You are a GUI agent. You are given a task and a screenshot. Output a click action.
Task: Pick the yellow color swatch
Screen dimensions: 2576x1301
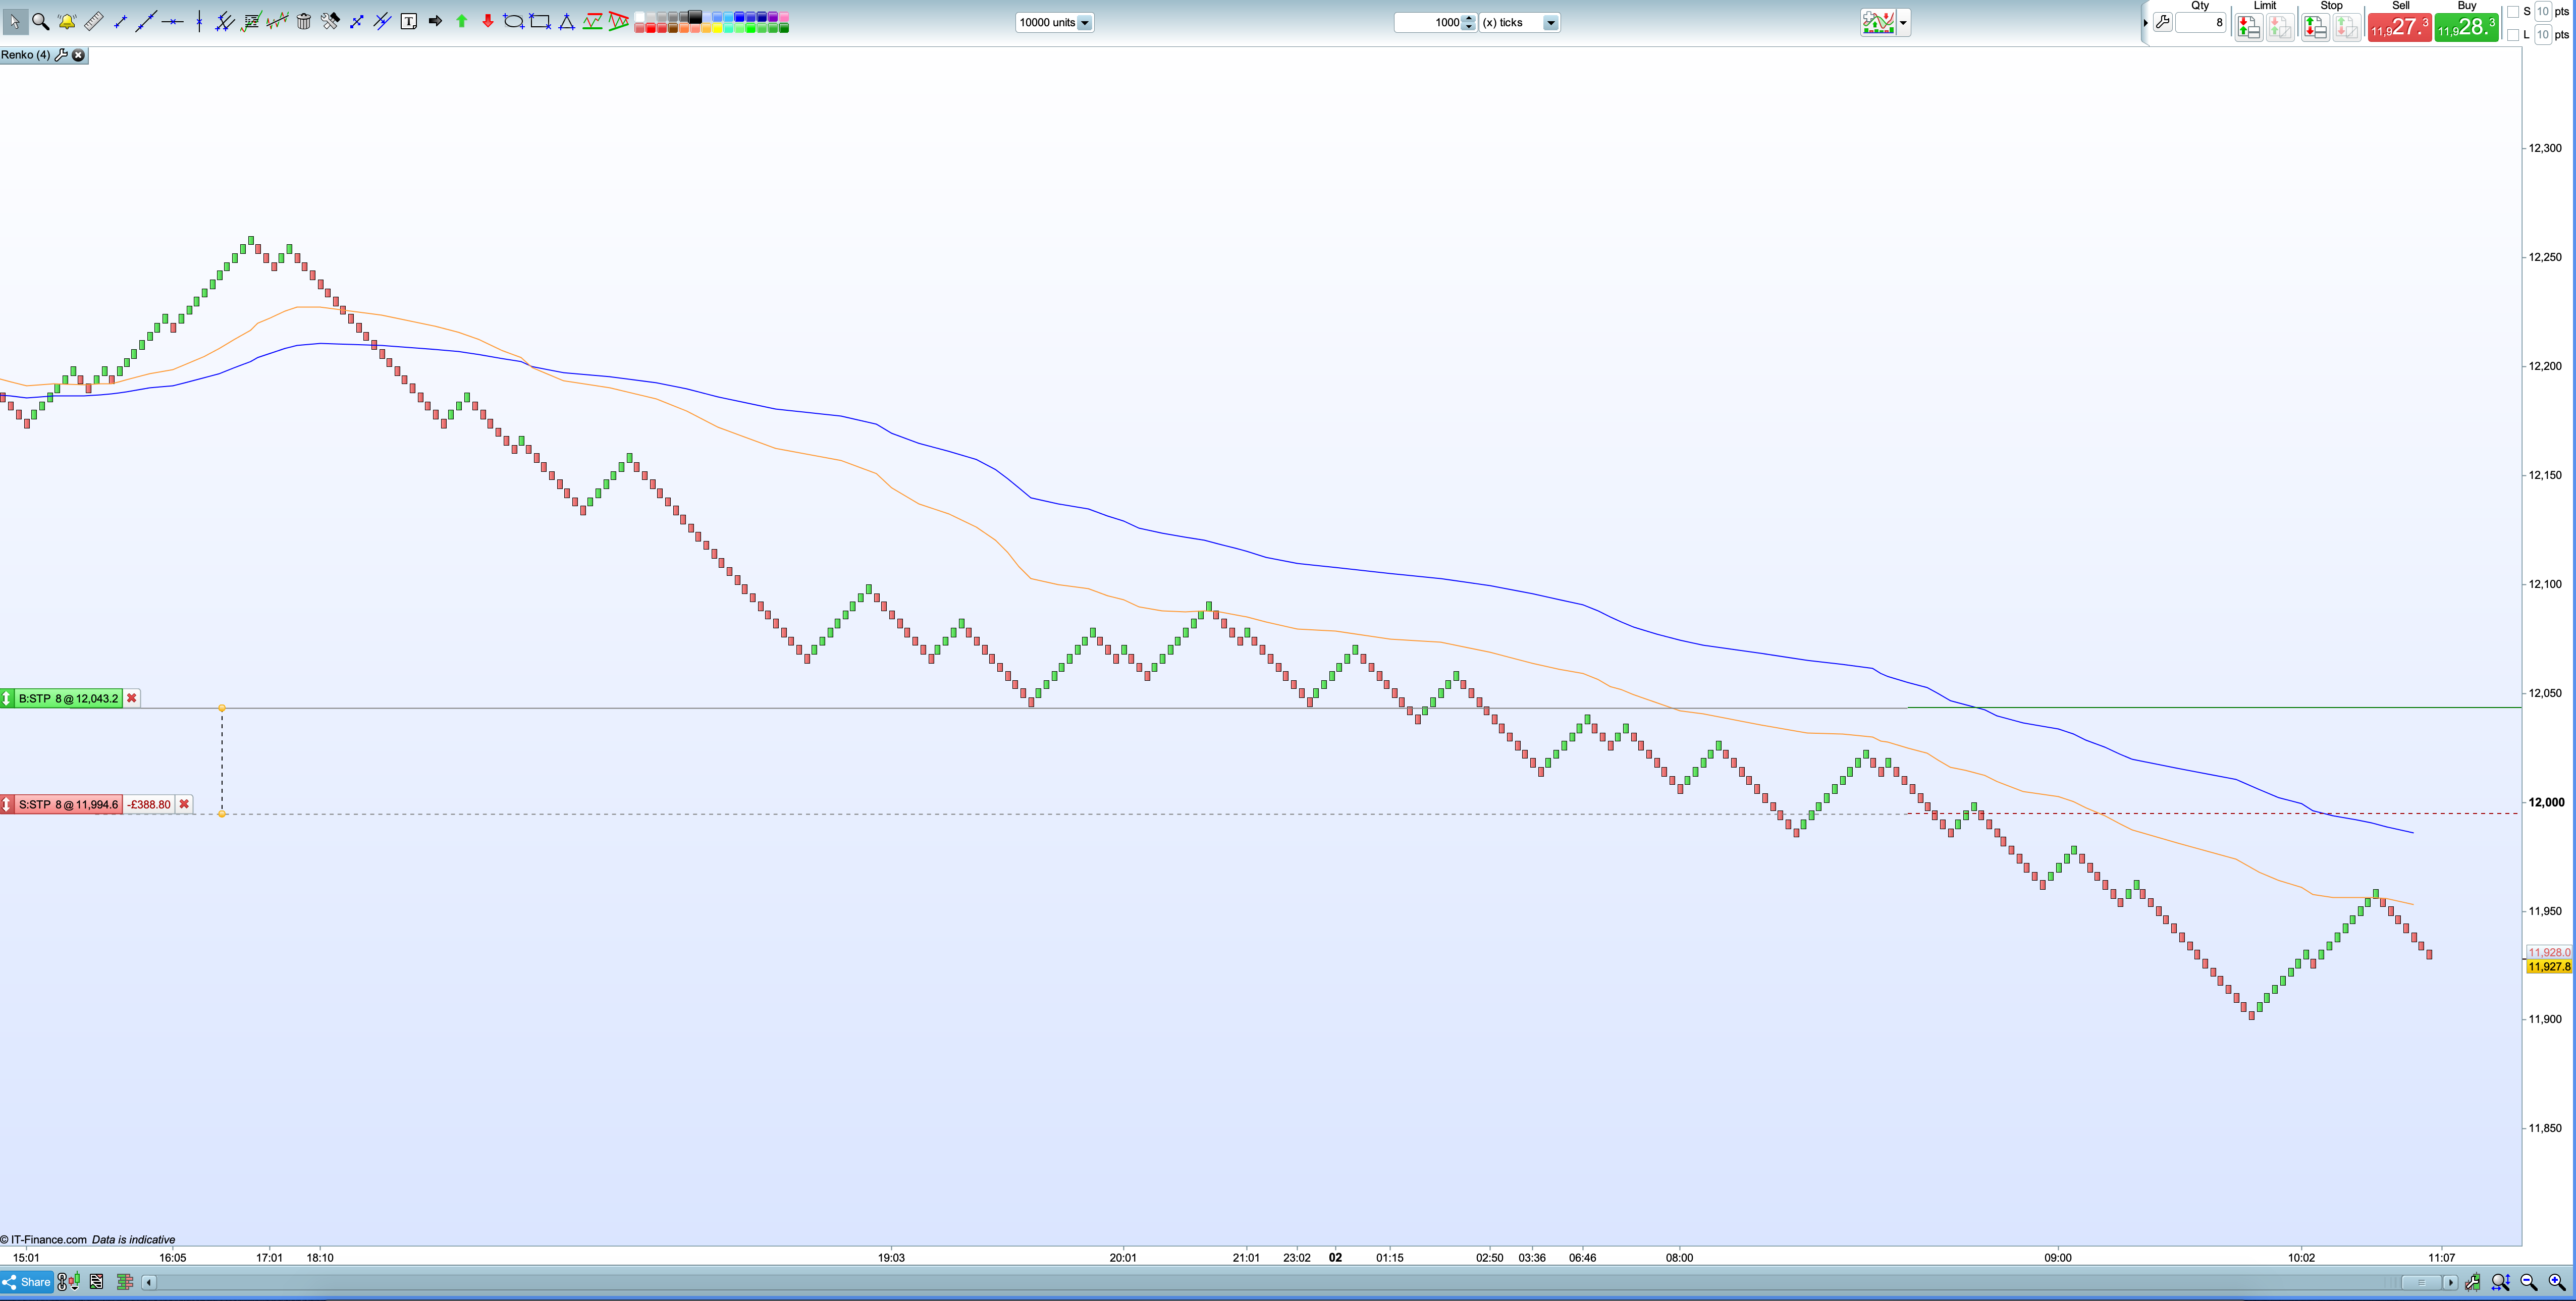717,28
